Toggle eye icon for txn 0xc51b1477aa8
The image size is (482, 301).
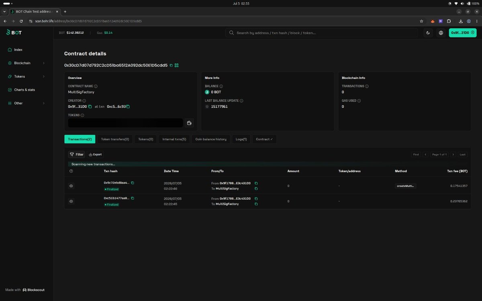(71, 201)
